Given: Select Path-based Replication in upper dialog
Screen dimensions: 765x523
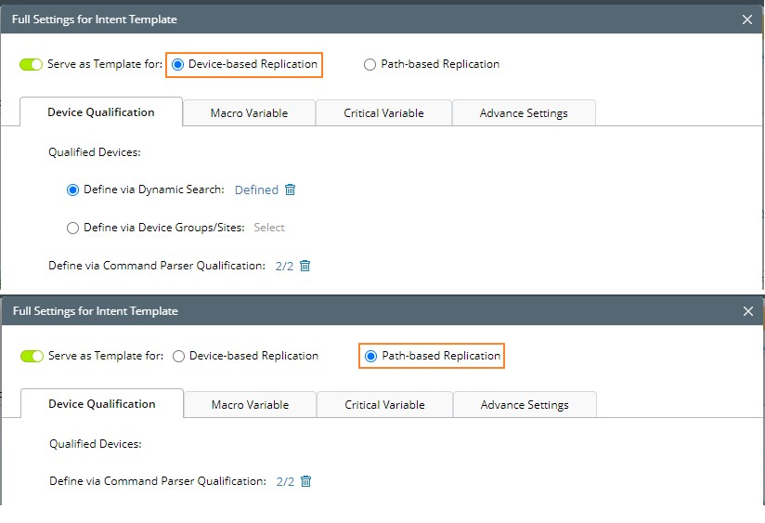Looking at the screenshot, I should [x=370, y=65].
